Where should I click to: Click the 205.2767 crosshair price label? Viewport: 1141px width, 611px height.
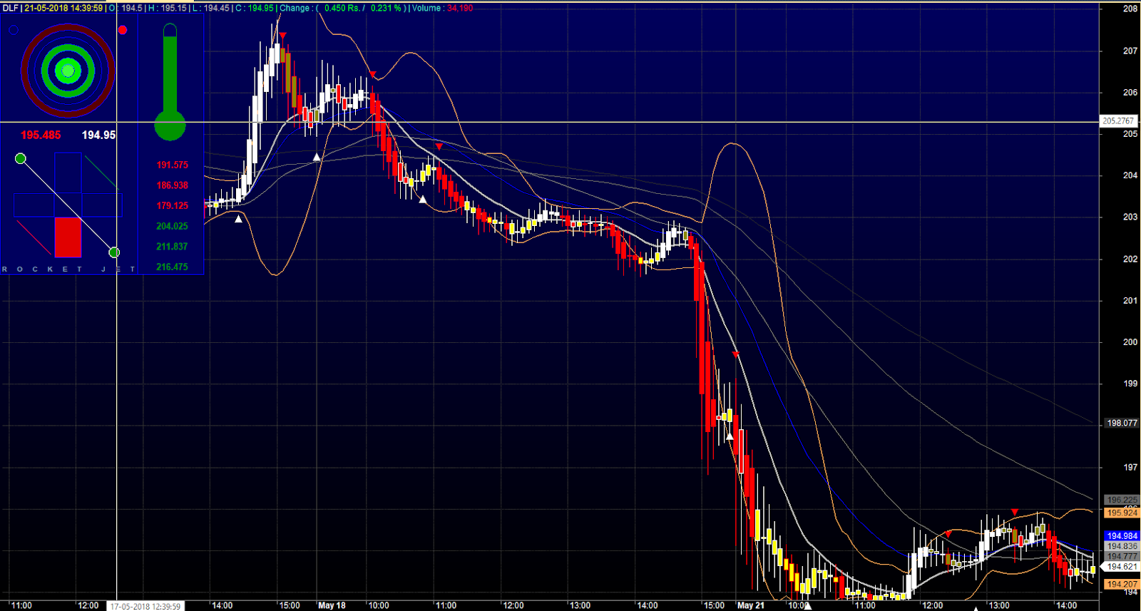1117,121
